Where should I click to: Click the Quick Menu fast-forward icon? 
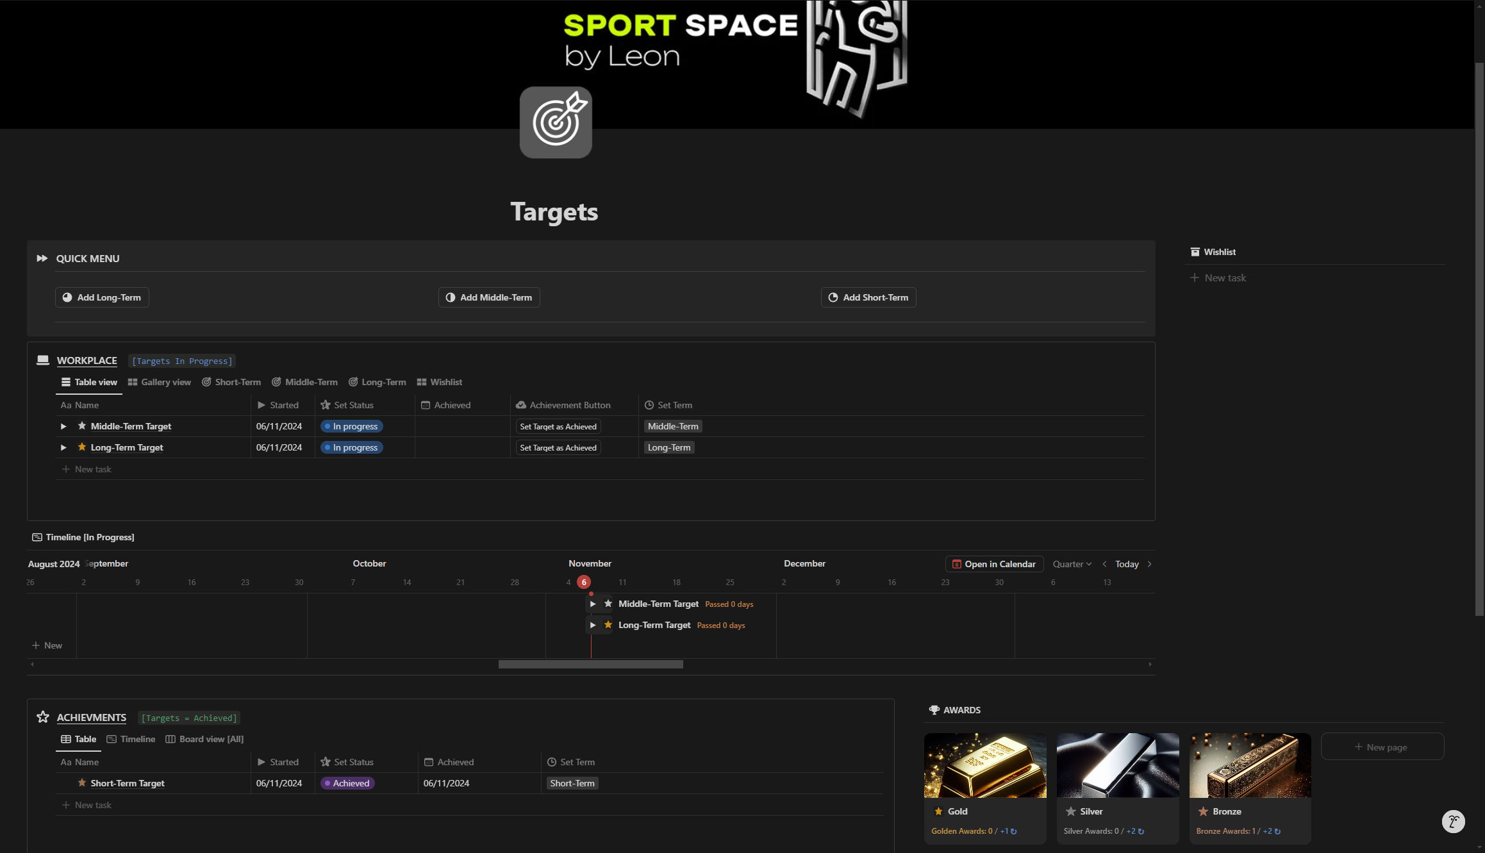coord(42,258)
